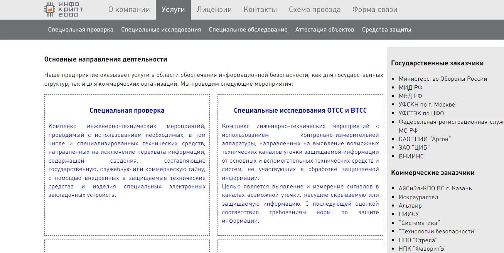
Task: Click the Инфокрипт 2000 logo
Action: pos(64,9)
